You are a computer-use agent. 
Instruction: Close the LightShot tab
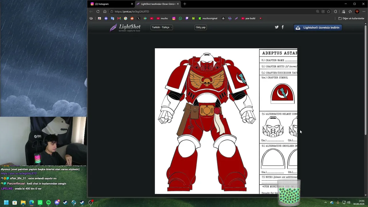[178, 4]
